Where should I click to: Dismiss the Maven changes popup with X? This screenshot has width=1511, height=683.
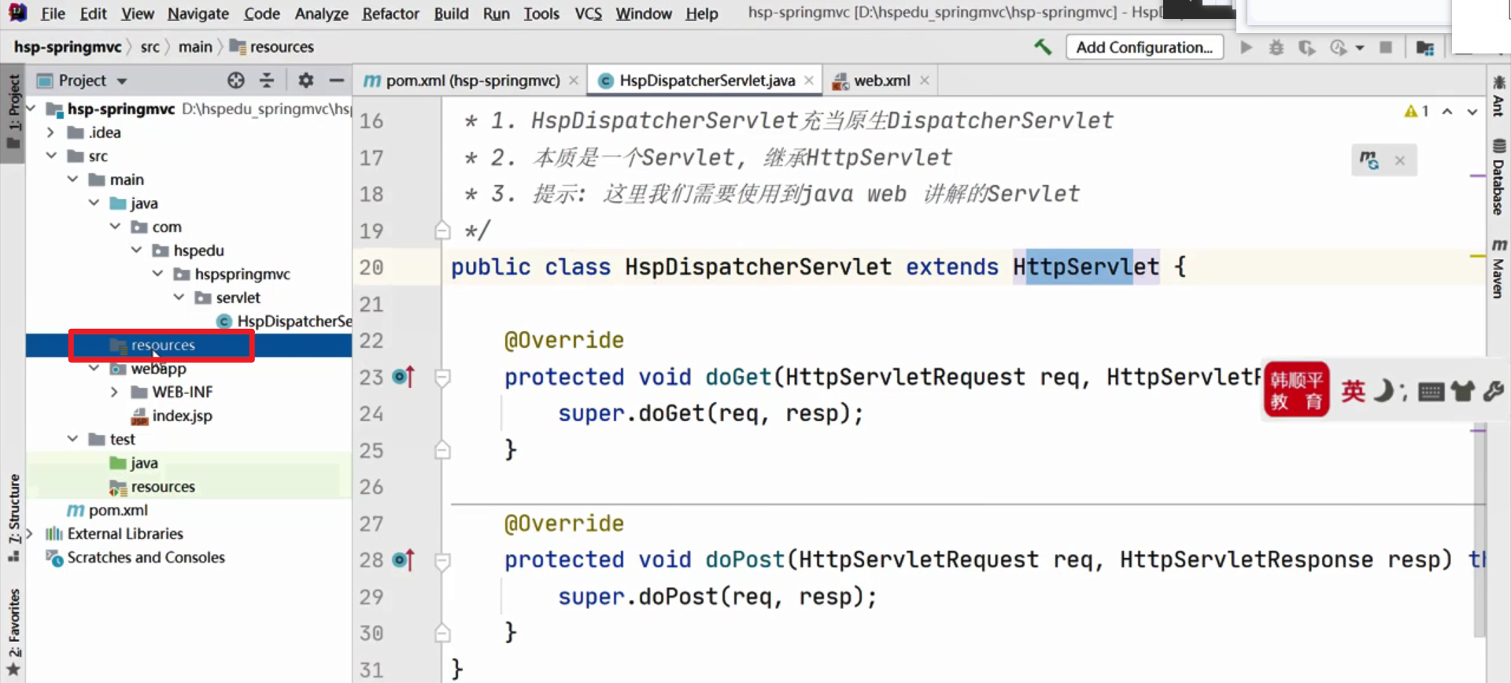point(1399,161)
